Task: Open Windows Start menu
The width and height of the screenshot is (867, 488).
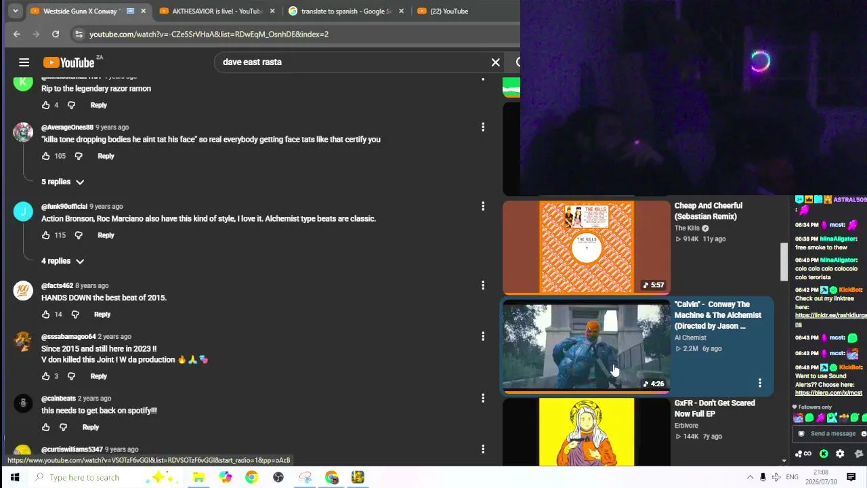Action: (x=15, y=477)
